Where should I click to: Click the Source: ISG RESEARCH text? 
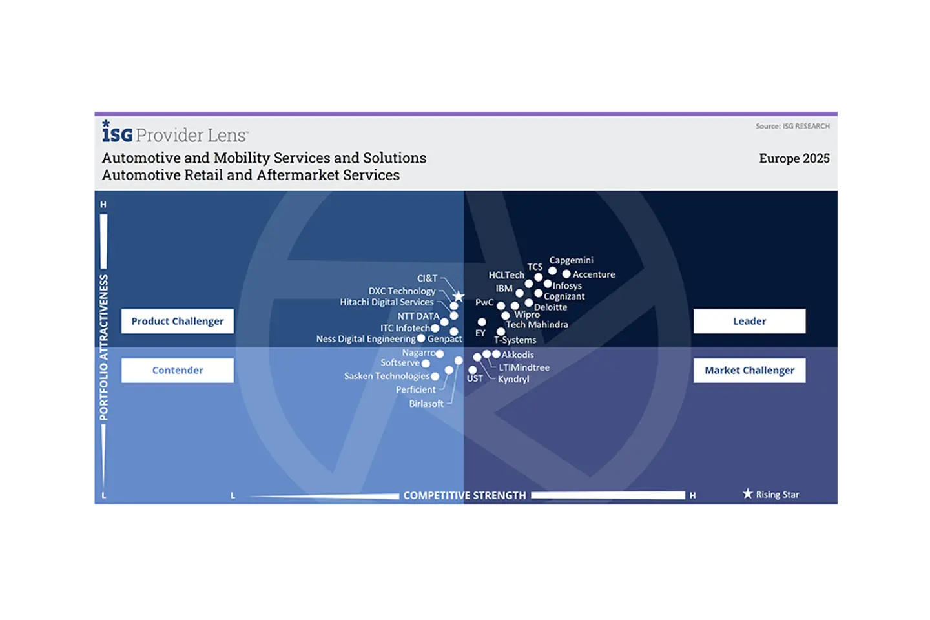click(792, 126)
